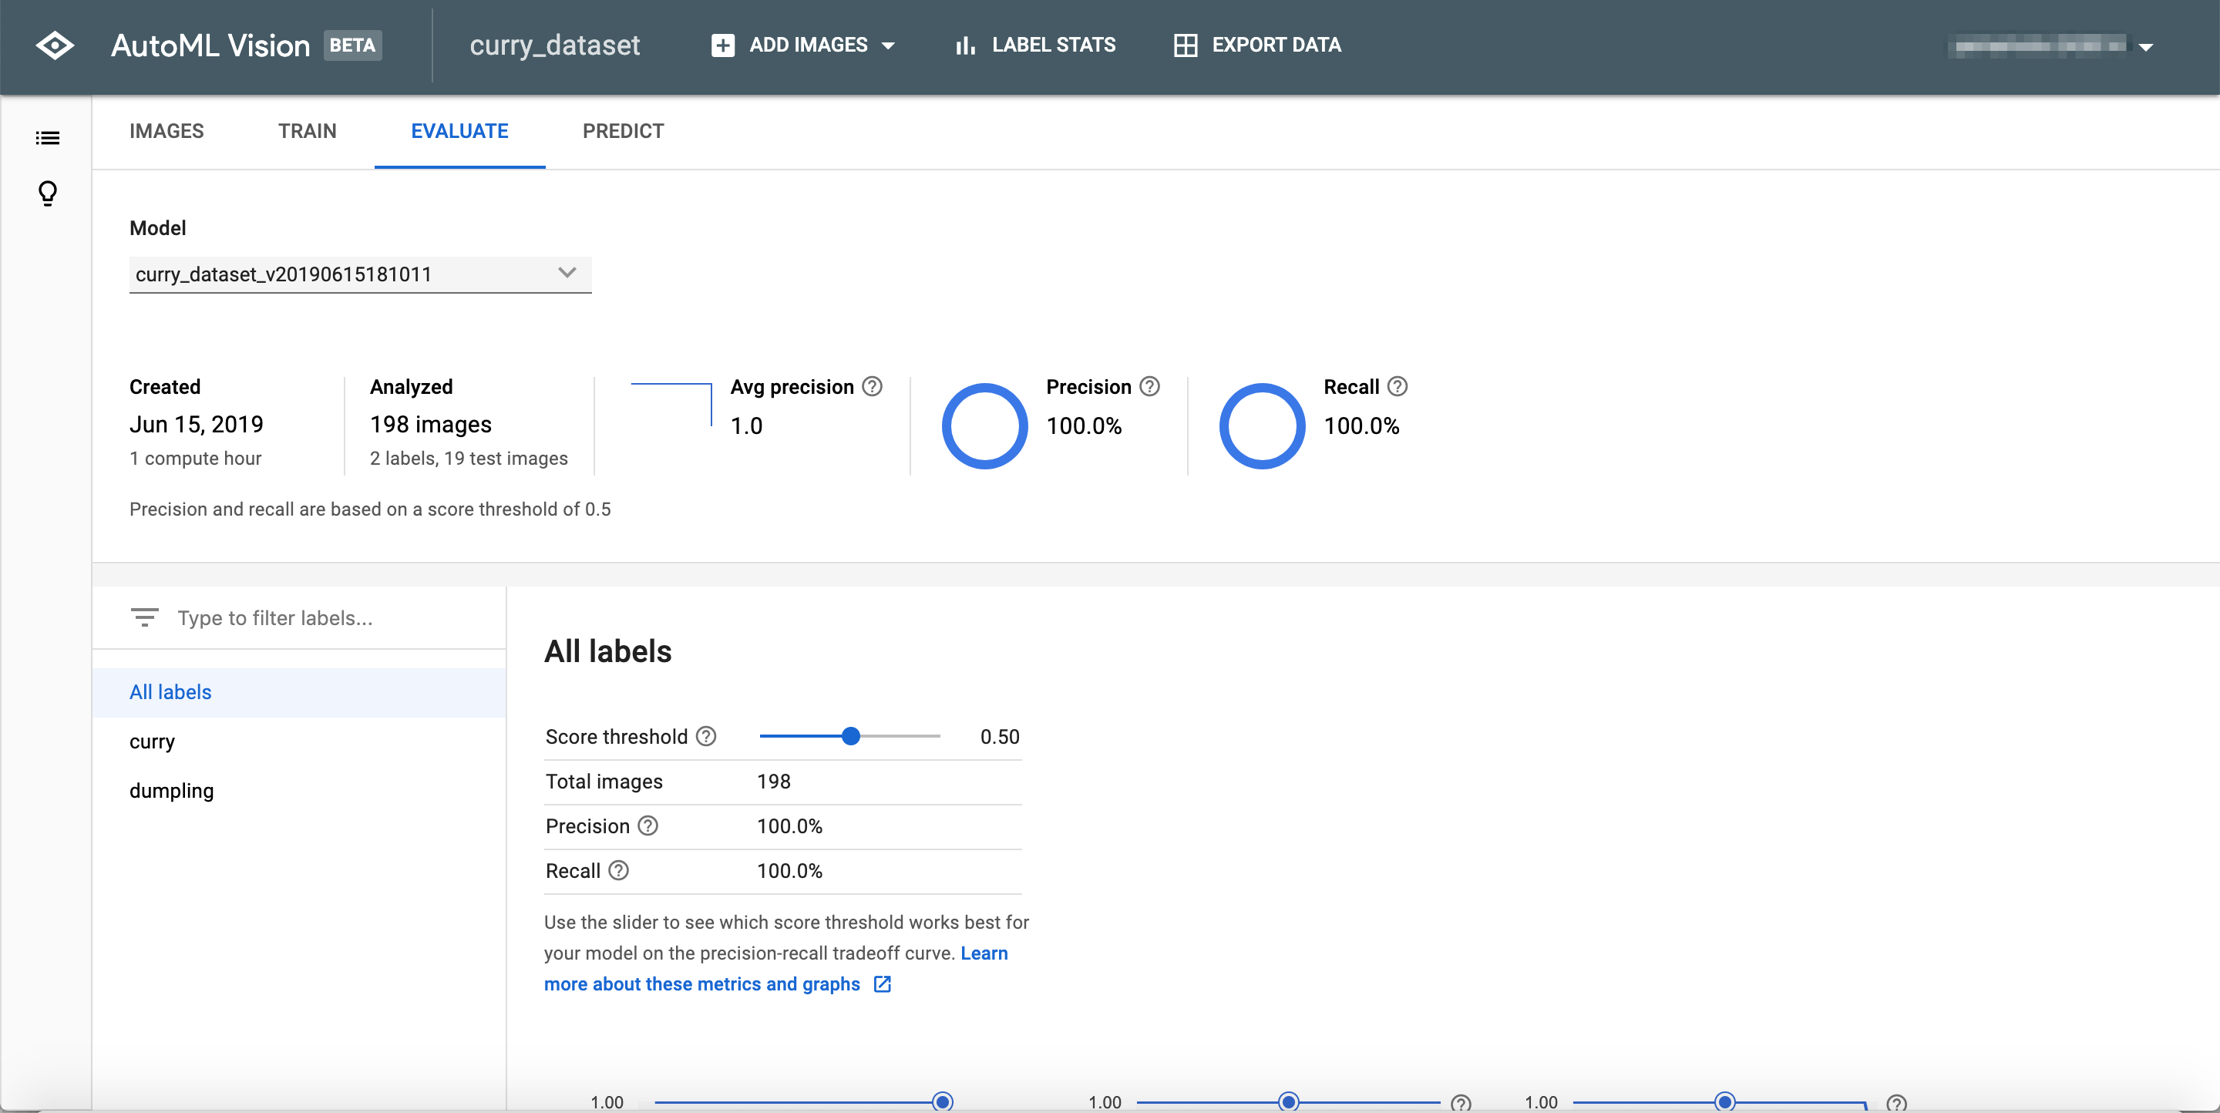Click the curry_dataset title
This screenshot has height=1113, width=2220.
554,45
